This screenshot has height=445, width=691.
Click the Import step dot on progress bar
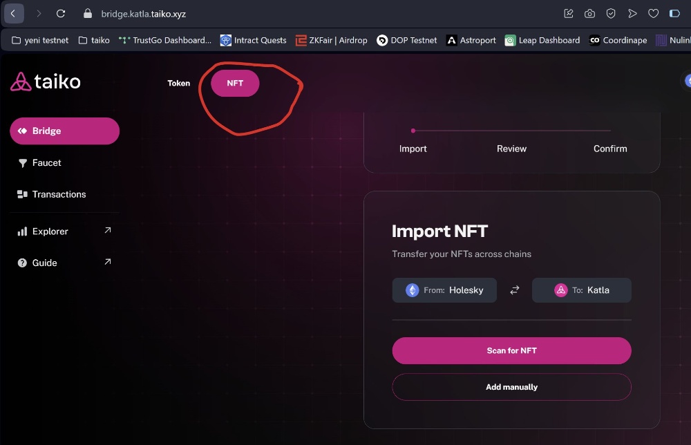[413, 131]
